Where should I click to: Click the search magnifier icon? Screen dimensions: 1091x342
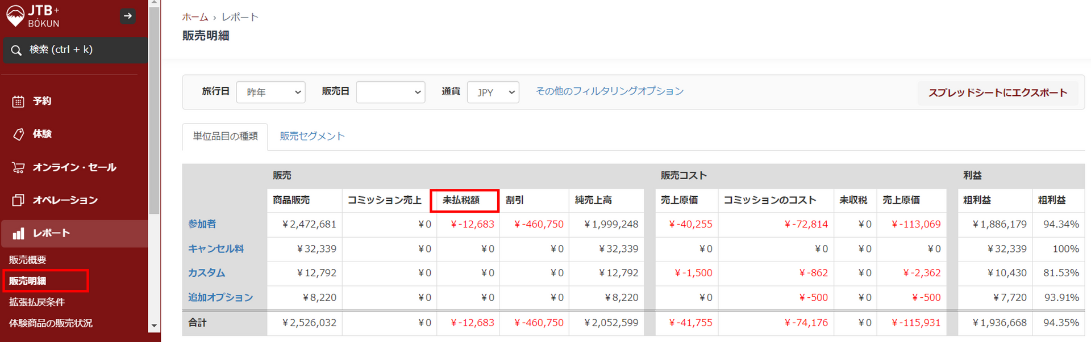click(16, 50)
